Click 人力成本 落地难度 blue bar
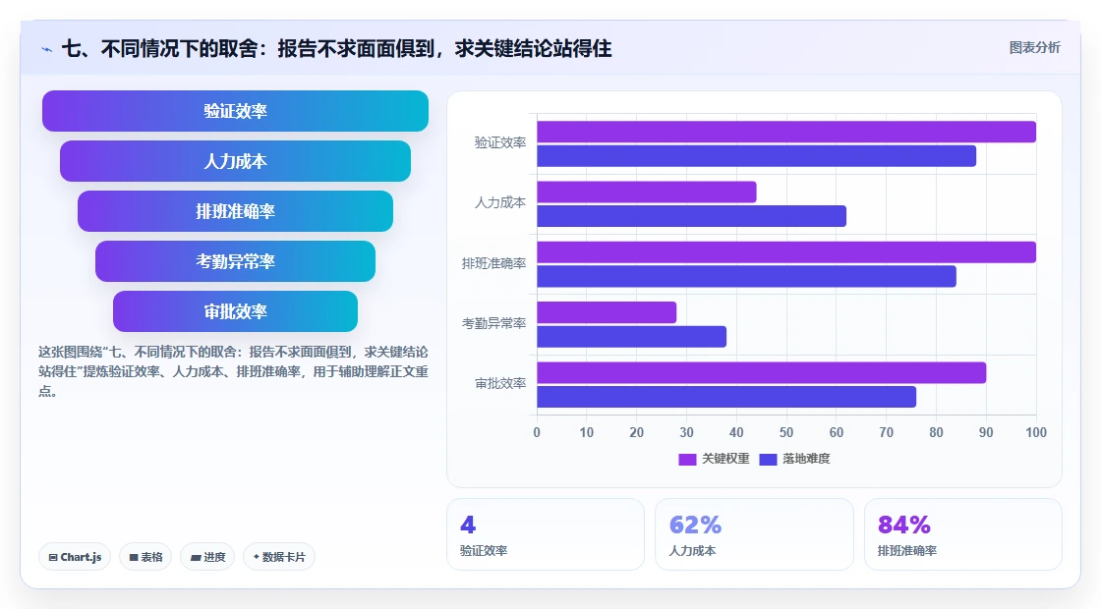 pos(692,216)
